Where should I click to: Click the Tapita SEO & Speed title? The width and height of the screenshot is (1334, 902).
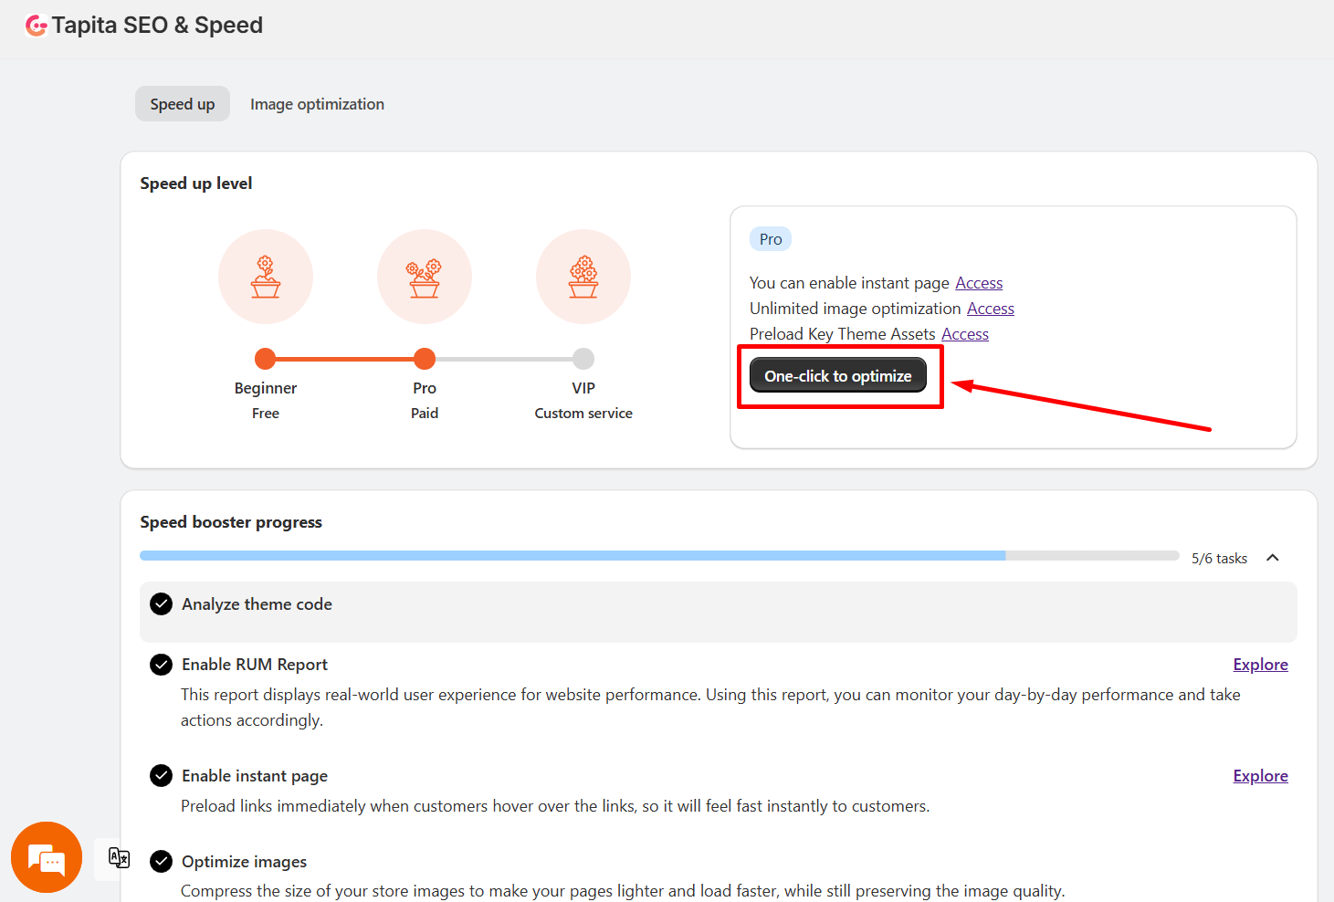(157, 26)
